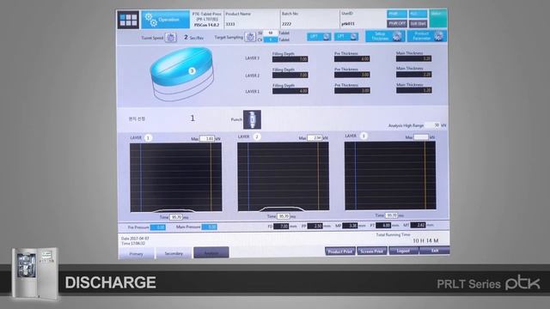Click the Batch No value '2222'
This screenshot has height=309, width=550.
[286, 24]
